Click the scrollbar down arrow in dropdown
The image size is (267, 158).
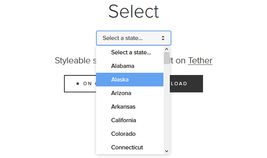click(x=167, y=151)
